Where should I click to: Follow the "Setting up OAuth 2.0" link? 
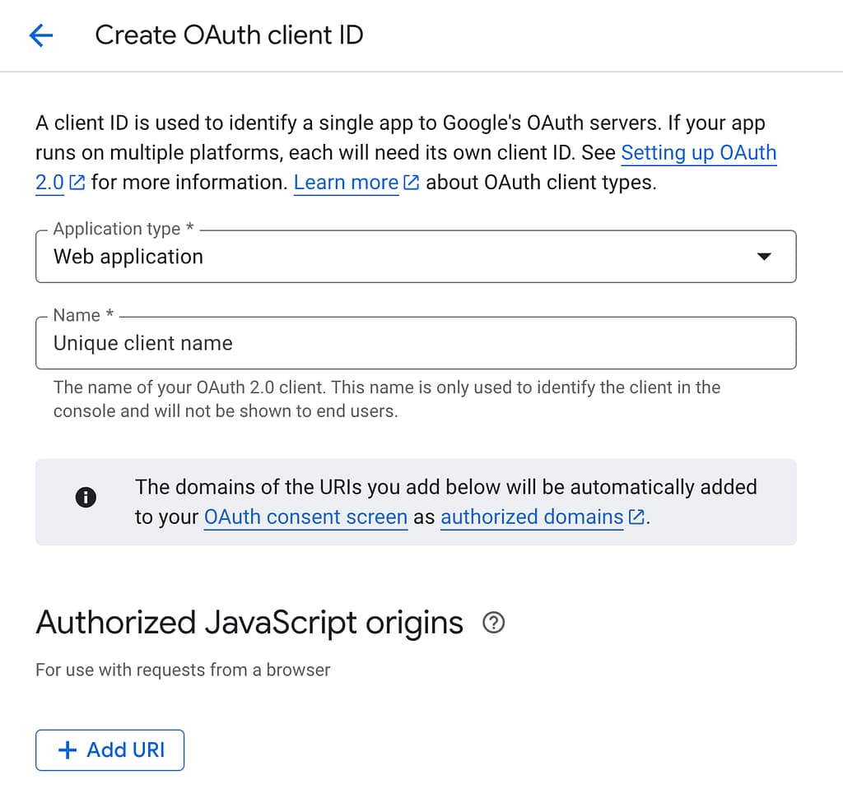[699, 152]
